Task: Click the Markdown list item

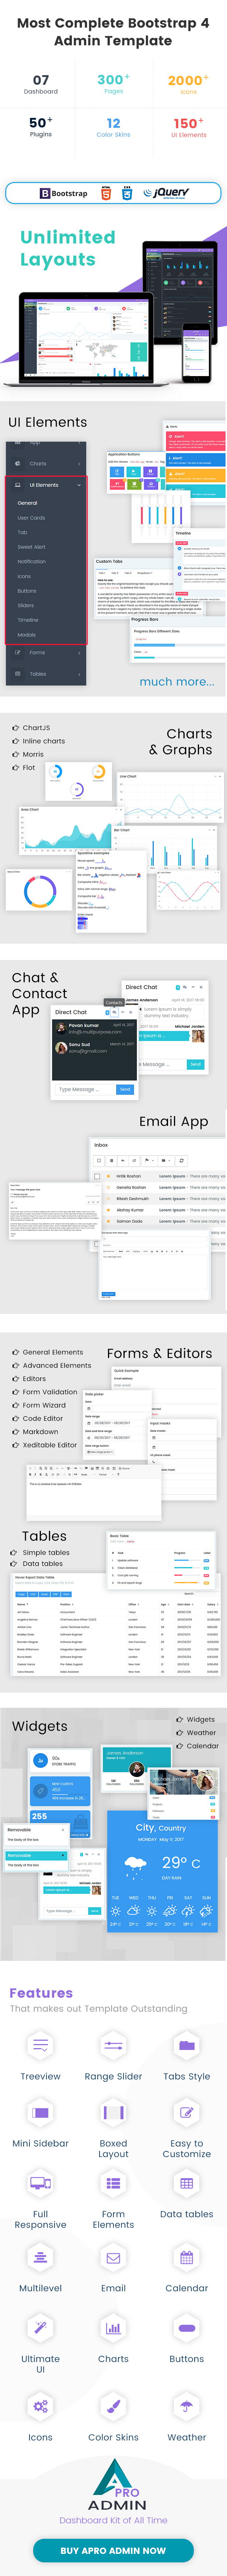Action: [35, 1432]
